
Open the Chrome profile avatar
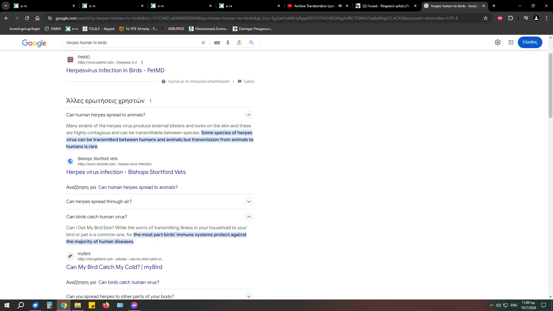coord(536,18)
